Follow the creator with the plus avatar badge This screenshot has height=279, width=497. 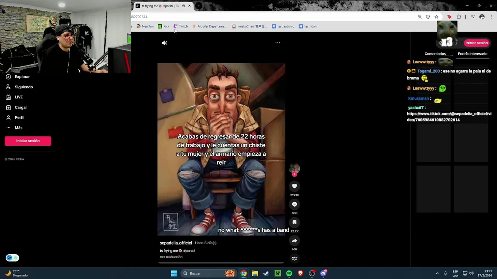[x=294, y=174]
